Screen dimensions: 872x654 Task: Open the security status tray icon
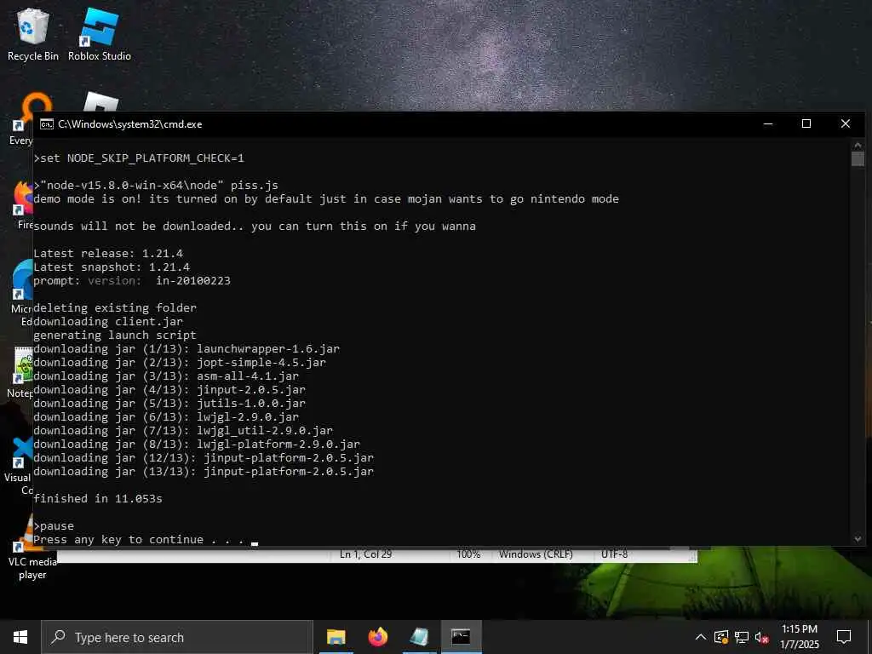721,637
